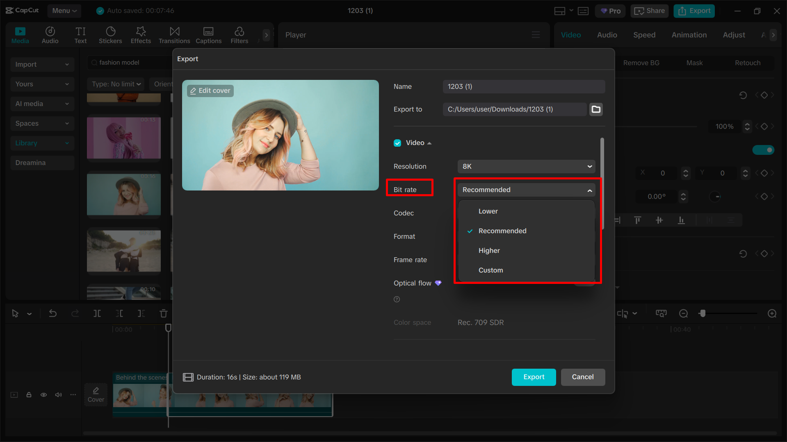Viewport: 787px width, 442px height.
Task: Open the Effects panel
Action: (x=141, y=35)
